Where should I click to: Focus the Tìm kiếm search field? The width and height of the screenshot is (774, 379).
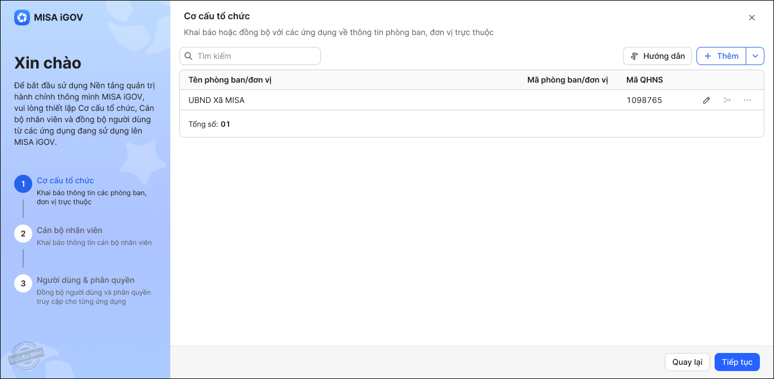pos(256,56)
